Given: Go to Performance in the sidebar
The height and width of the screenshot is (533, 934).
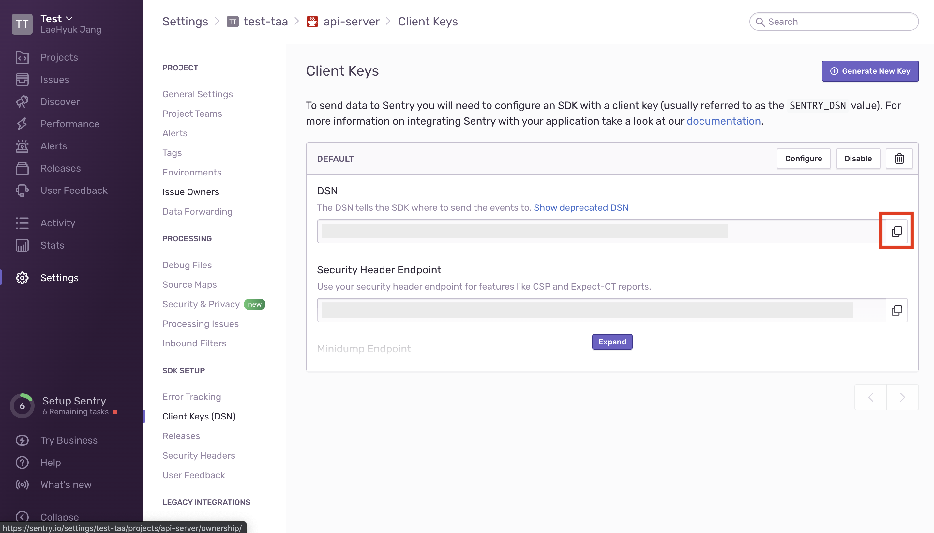Looking at the screenshot, I should 69,124.
